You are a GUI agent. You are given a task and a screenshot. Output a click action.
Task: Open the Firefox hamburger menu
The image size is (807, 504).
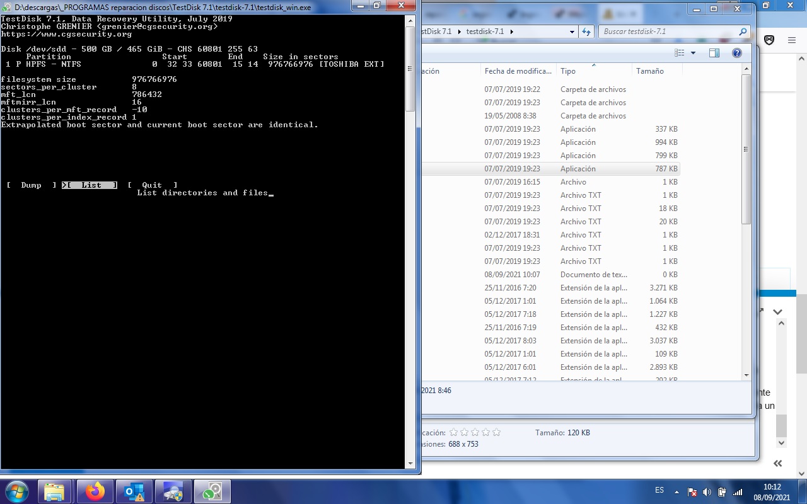791,40
